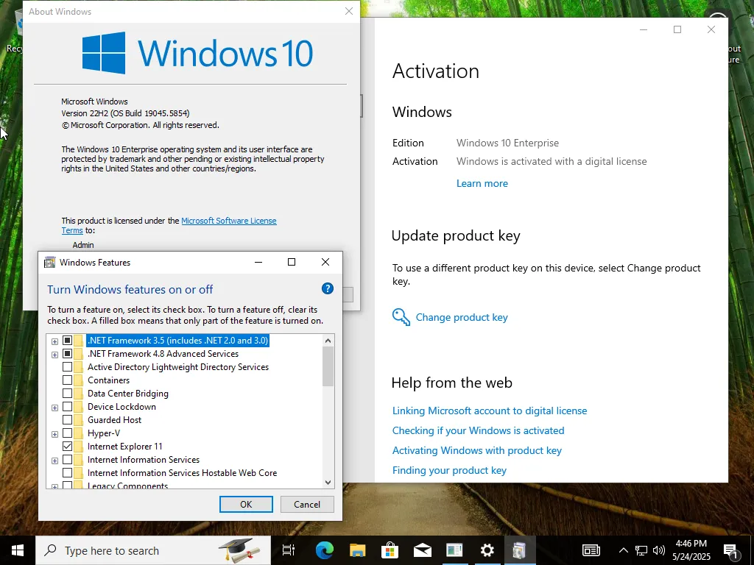The height and width of the screenshot is (565, 754).
Task: Show hidden system tray icons
Action: (x=623, y=550)
